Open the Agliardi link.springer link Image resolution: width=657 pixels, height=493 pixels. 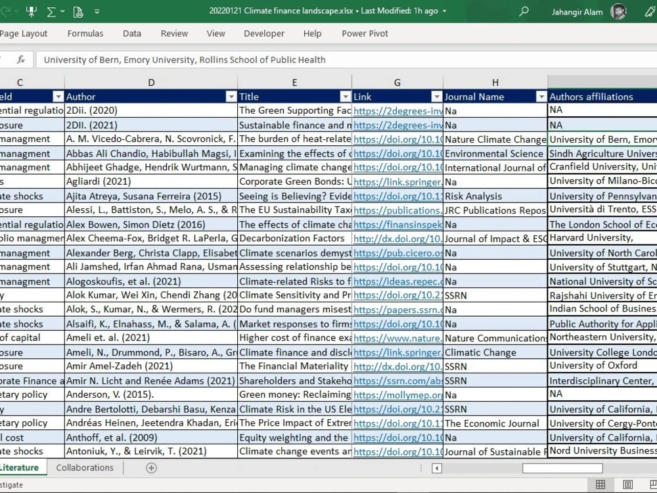tap(397, 182)
